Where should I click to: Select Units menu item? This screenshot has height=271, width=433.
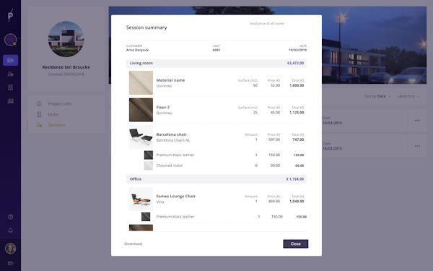(x=53, y=114)
